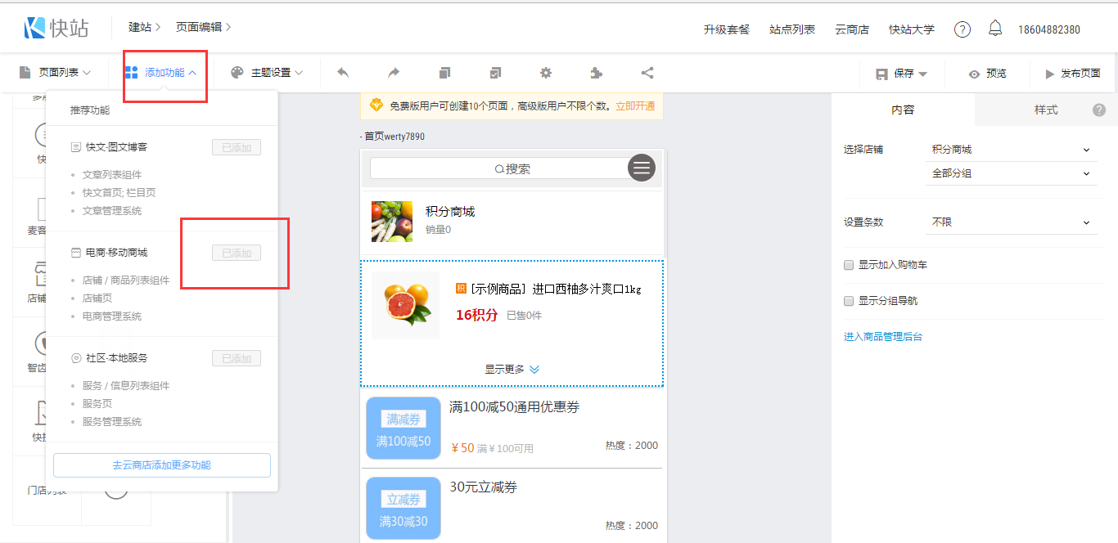Click 去云商店添加更多功能 button

[x=161, y=464]
